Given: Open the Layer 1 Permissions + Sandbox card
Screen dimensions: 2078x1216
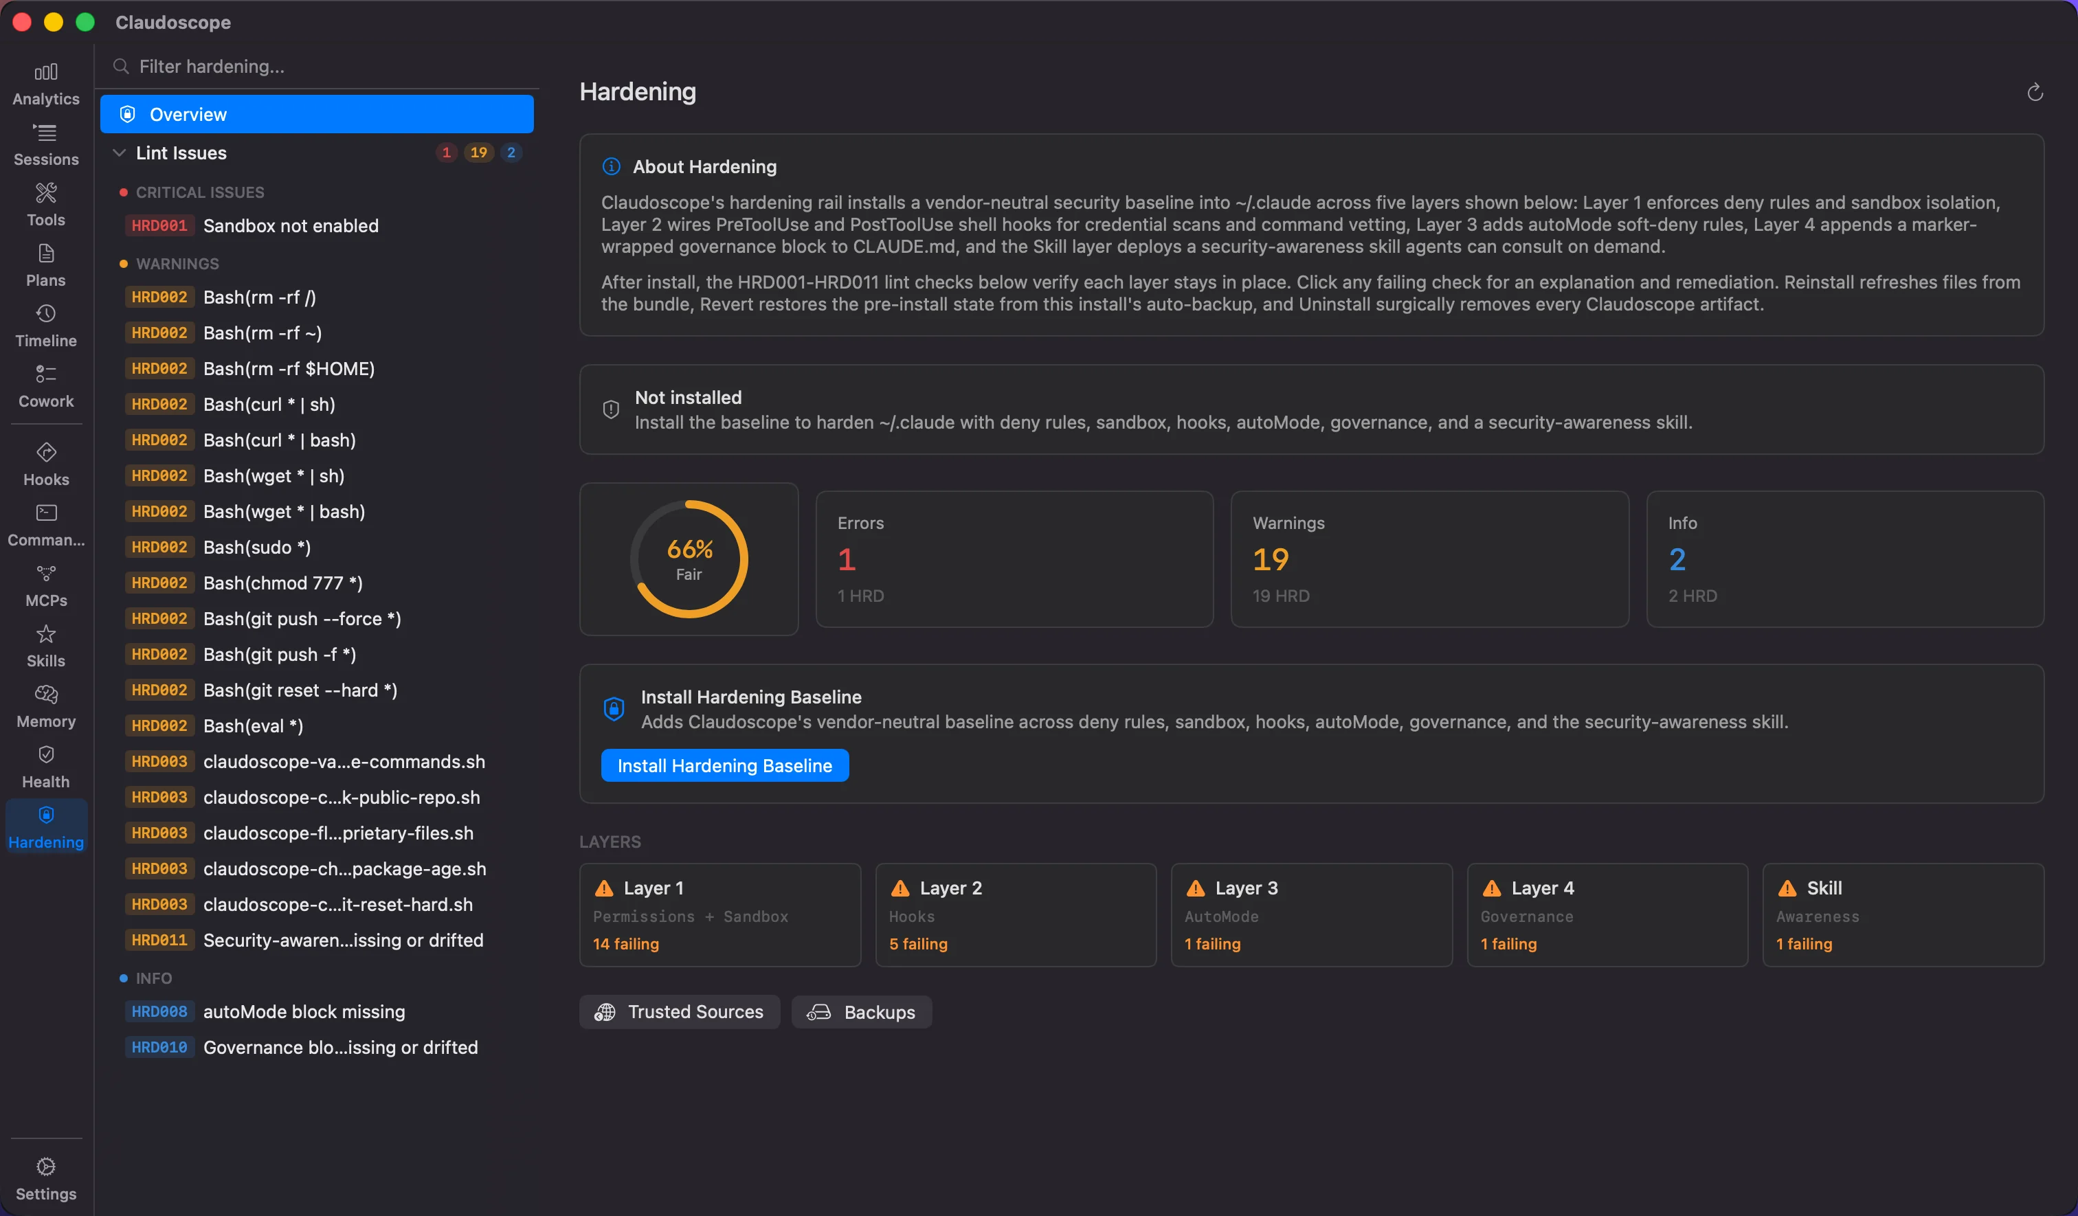Looking at the screenshot, I should (720, 914).
